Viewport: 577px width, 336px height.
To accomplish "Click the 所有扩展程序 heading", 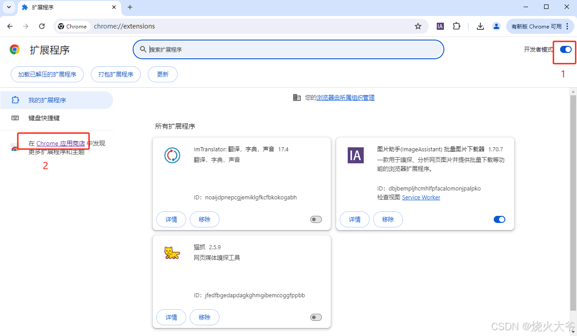I will click(x=175, y=126).
